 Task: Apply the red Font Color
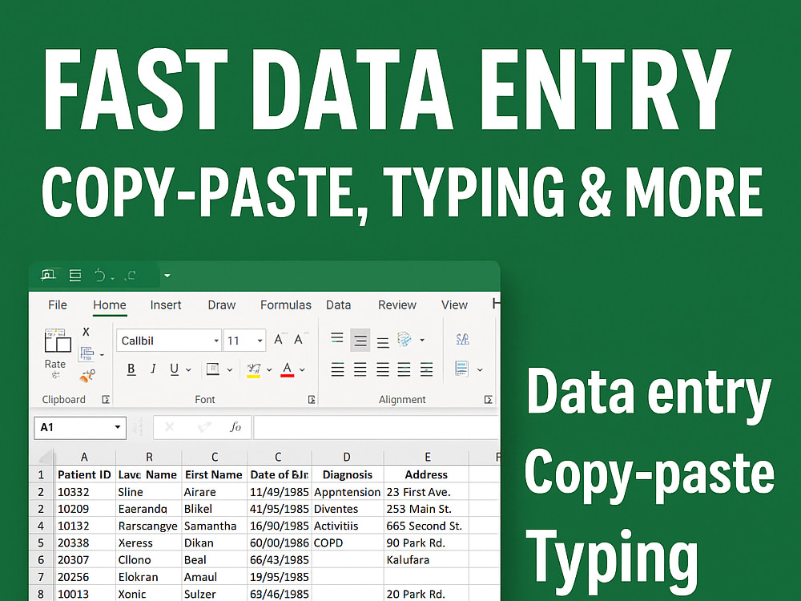coord(287,369)
